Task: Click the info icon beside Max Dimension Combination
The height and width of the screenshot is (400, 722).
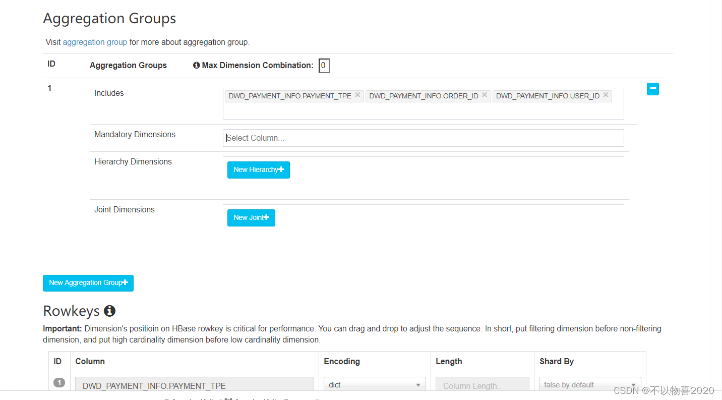Action: point(197,65)
